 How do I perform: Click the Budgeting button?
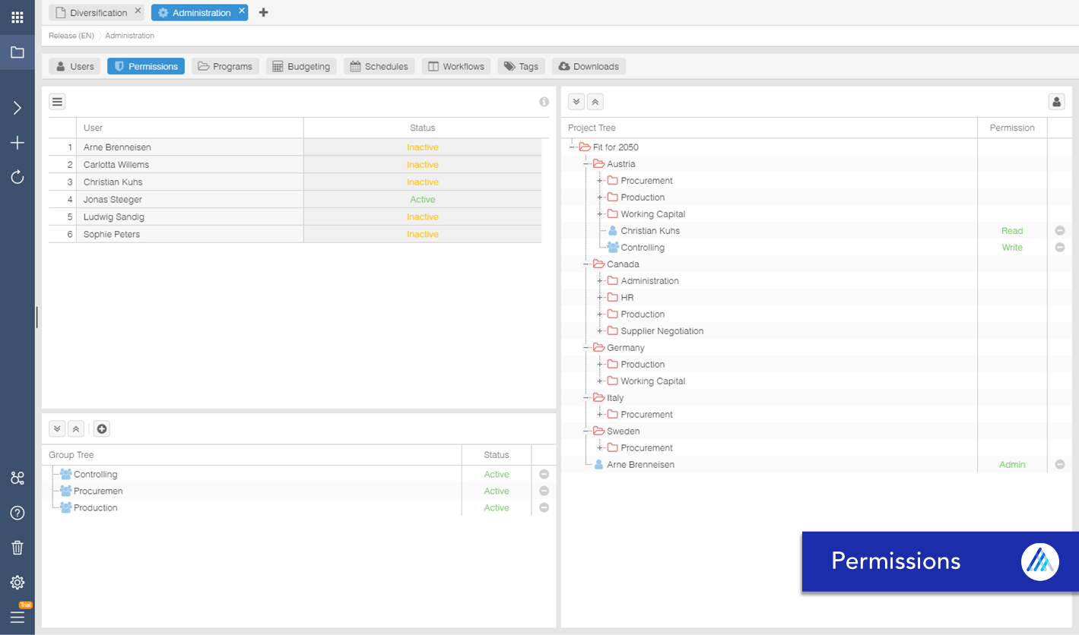pos(301,66)
